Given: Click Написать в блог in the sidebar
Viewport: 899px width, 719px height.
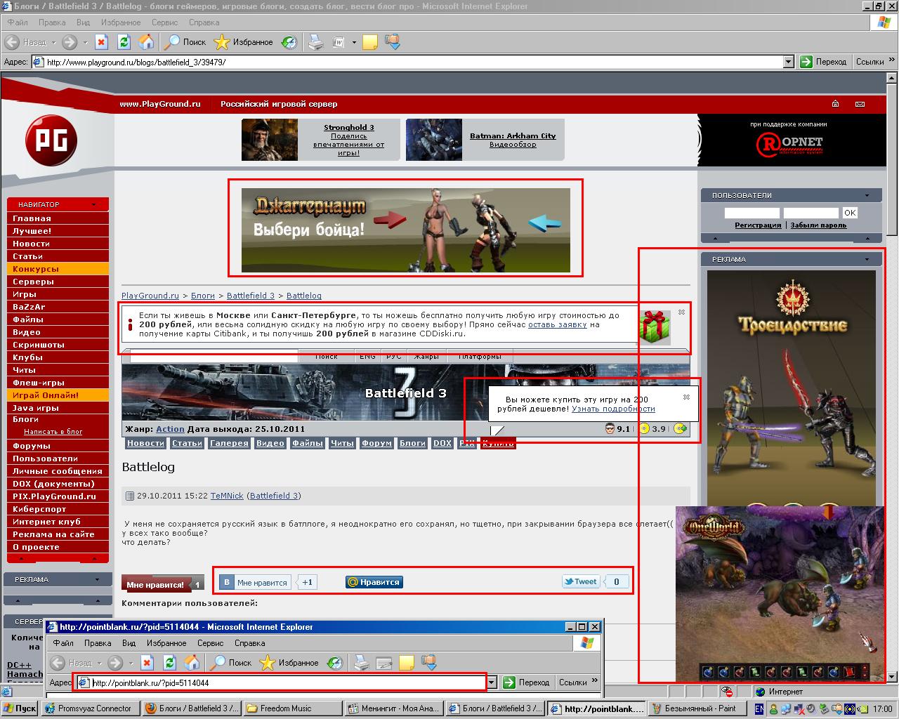Looking at the screenshot, I should (x=53, y=432).
